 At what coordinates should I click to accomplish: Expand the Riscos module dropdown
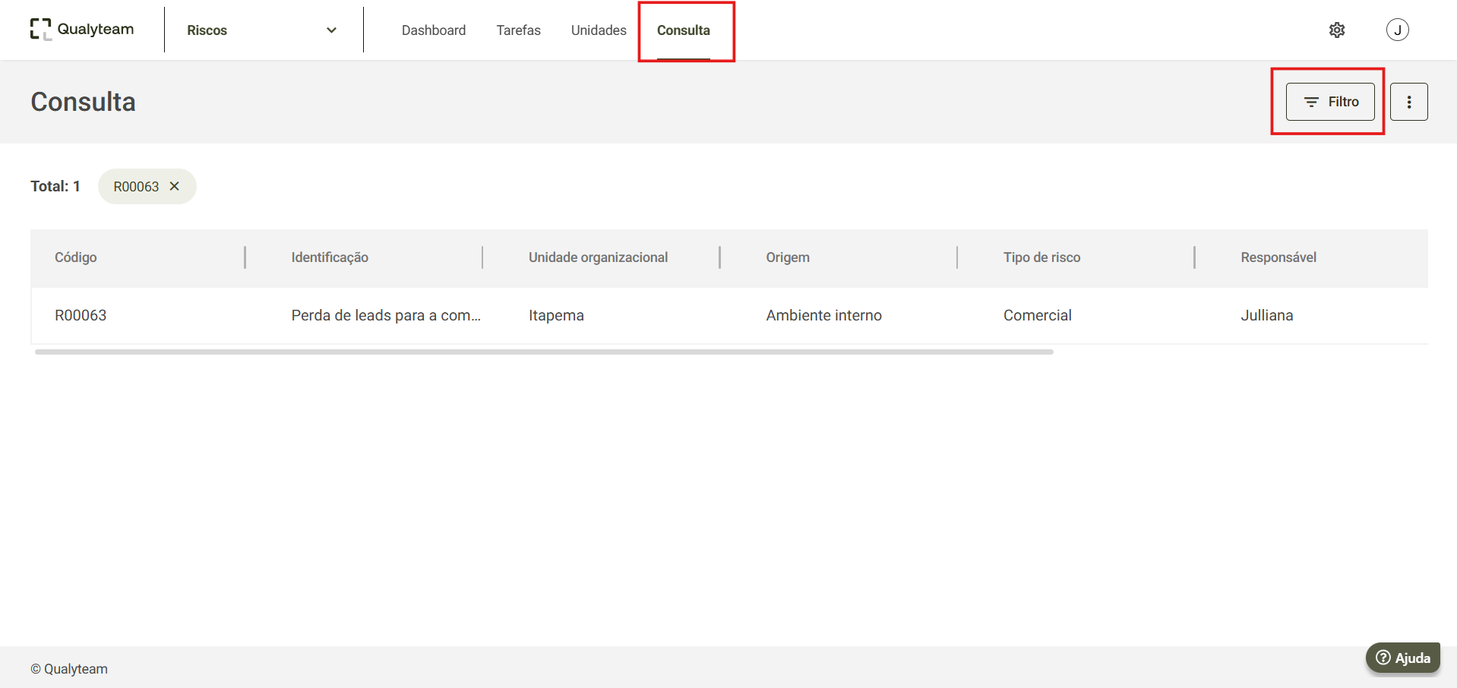point(262,30)
